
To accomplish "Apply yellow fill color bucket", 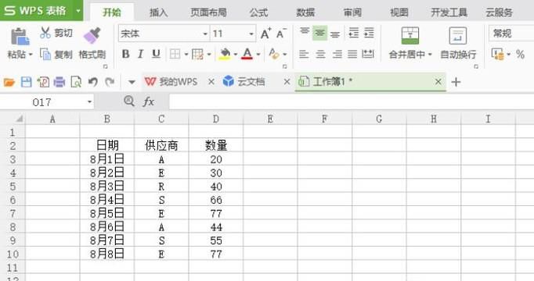I will 225,54.
